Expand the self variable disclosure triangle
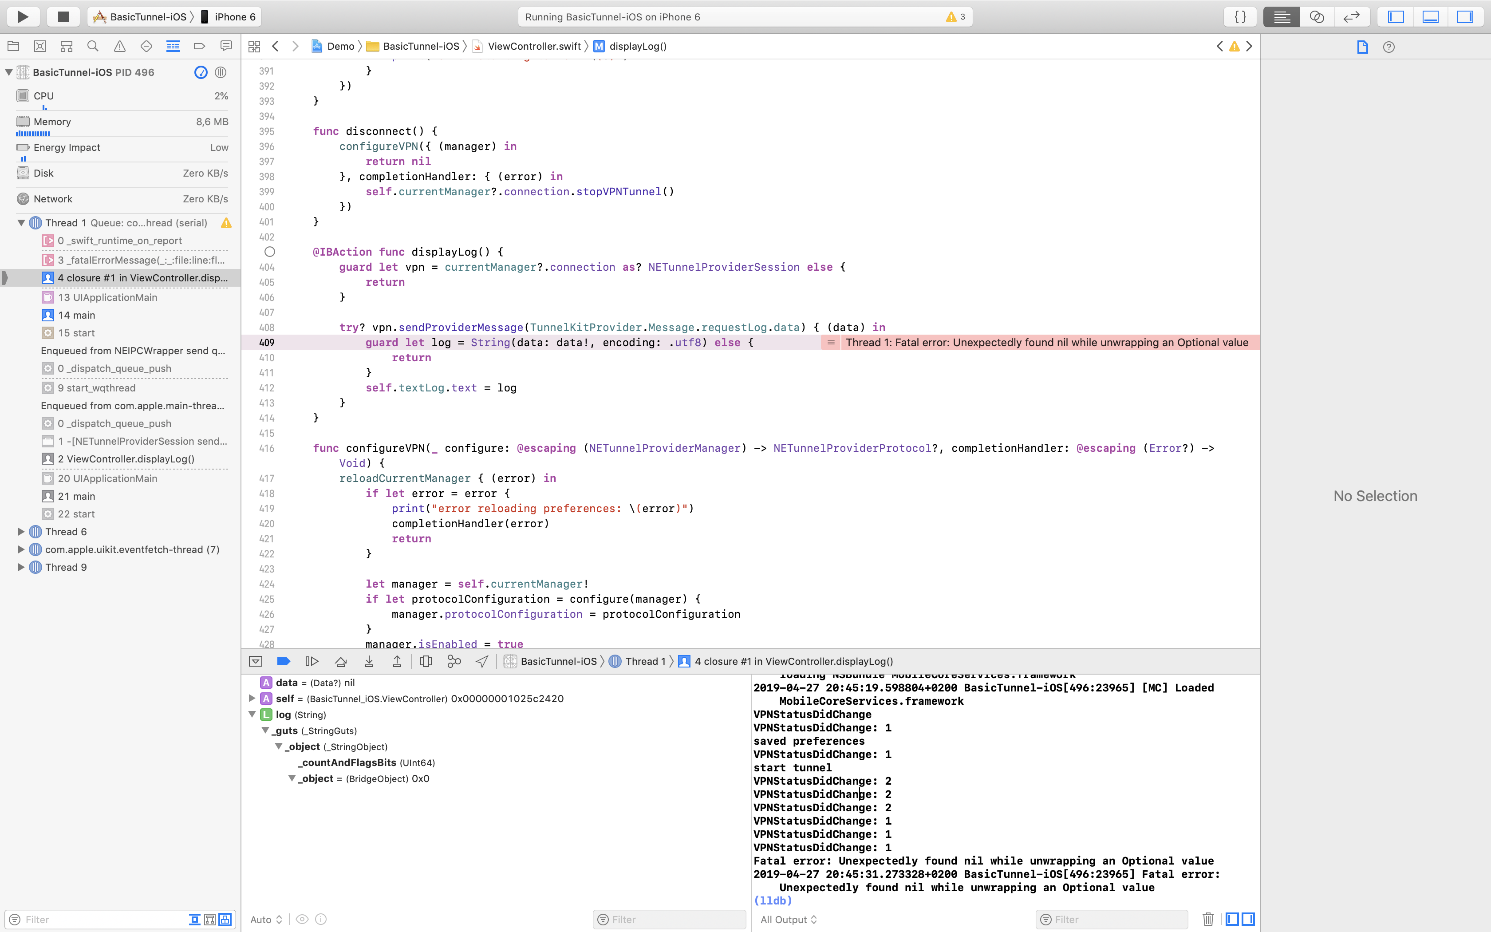The width and height of the screenshot is (1491, 932). tap(252, 699)
